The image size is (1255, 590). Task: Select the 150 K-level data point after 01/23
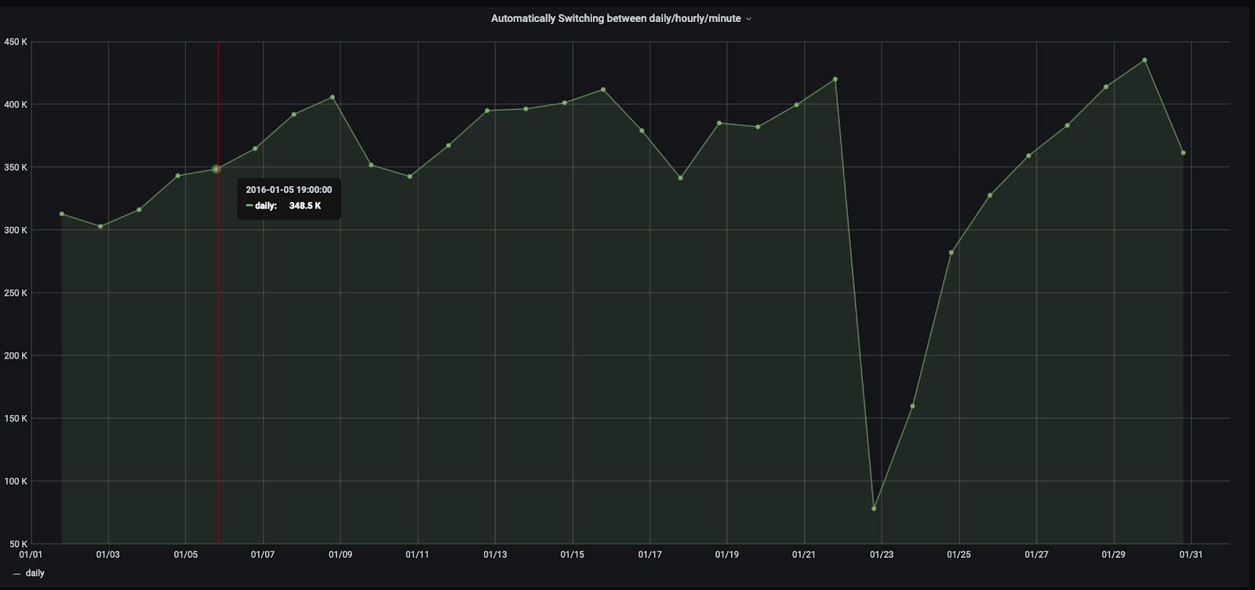coord(912,406)
